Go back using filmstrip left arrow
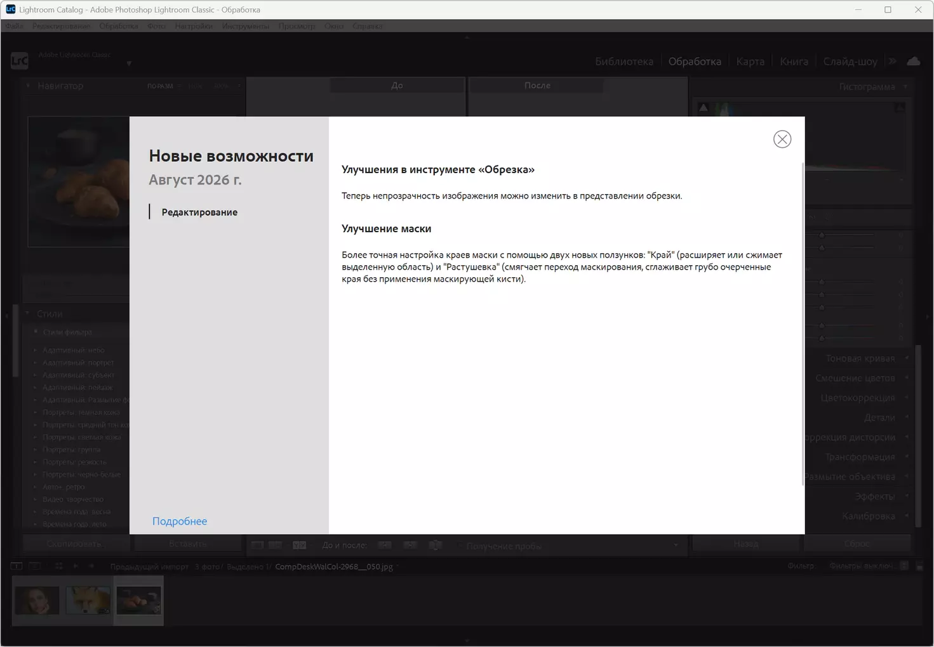This screenshot has width=934, height=647. (76, 566)
